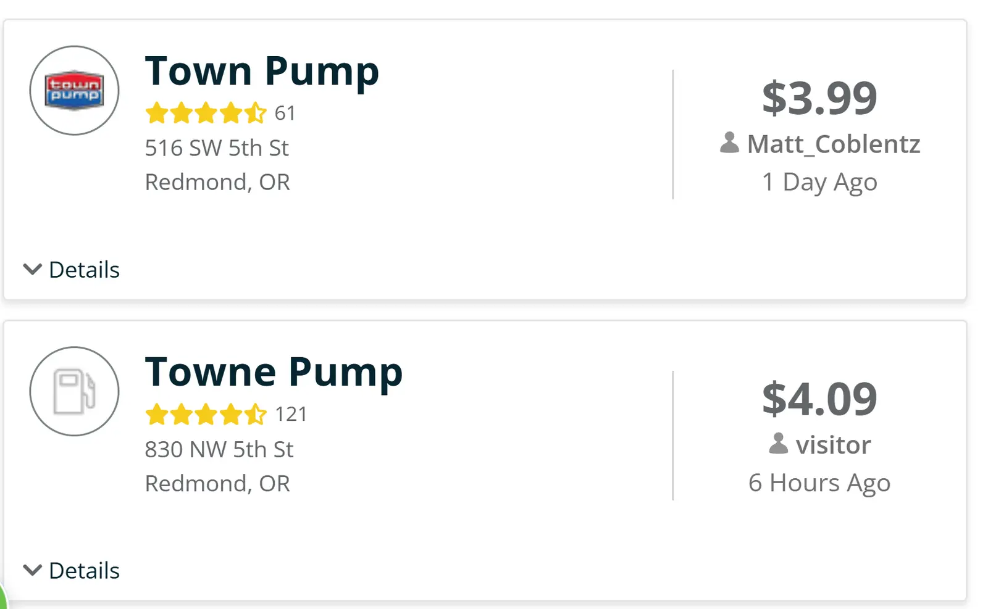Click the 516 SW 5th St address

[217, 148]
